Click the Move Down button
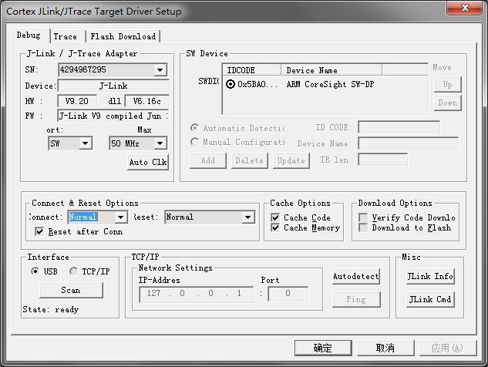Screen dimensions: 488x367 448,103
